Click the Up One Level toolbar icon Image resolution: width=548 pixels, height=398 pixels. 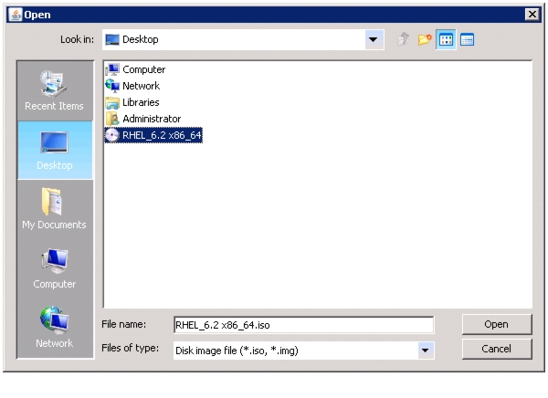click(404, 39)
